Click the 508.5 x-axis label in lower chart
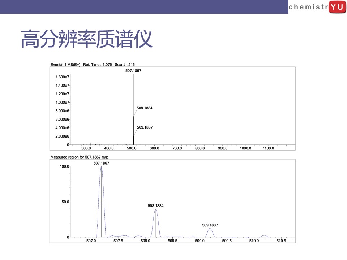 [x=173, y=240]
